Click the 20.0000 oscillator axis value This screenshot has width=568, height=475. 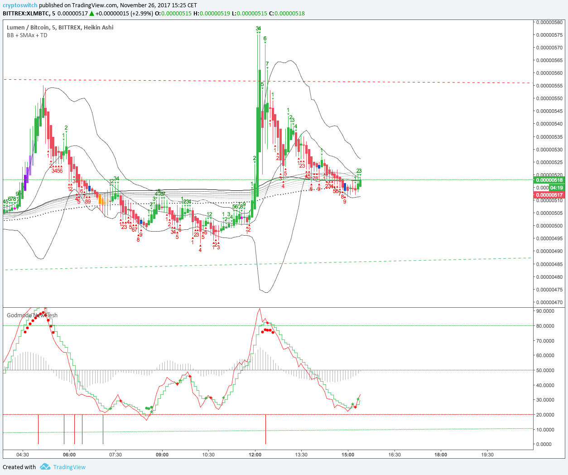click(545, 415)
